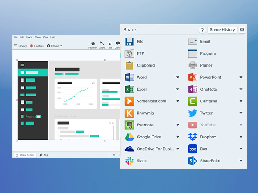Select the Program window icon
The height and width of the screenshot is (193, 258).
192,53
